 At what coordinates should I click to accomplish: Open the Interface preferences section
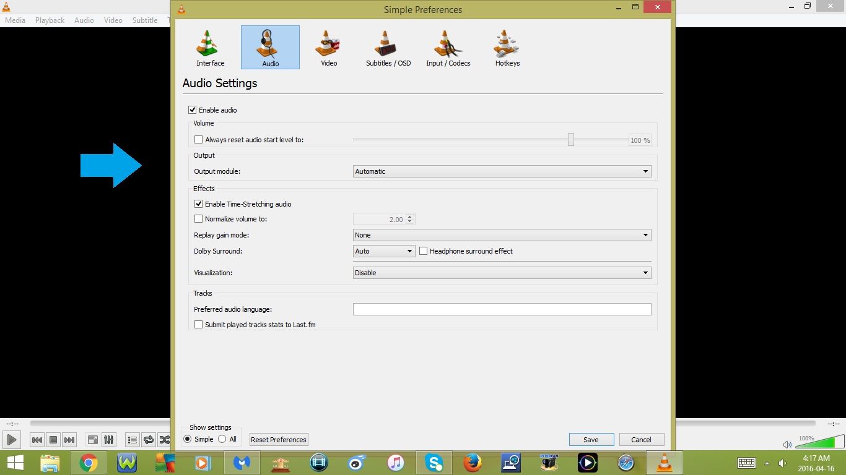tap(209, 46)
